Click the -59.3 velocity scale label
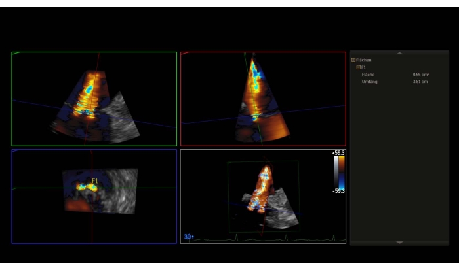Screen dimensions: 459x270 (339, 191)
